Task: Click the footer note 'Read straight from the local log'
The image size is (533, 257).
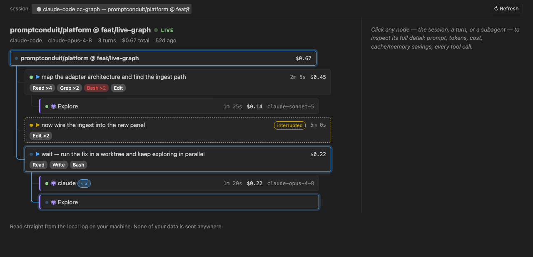Action: [x=116, y=226]
